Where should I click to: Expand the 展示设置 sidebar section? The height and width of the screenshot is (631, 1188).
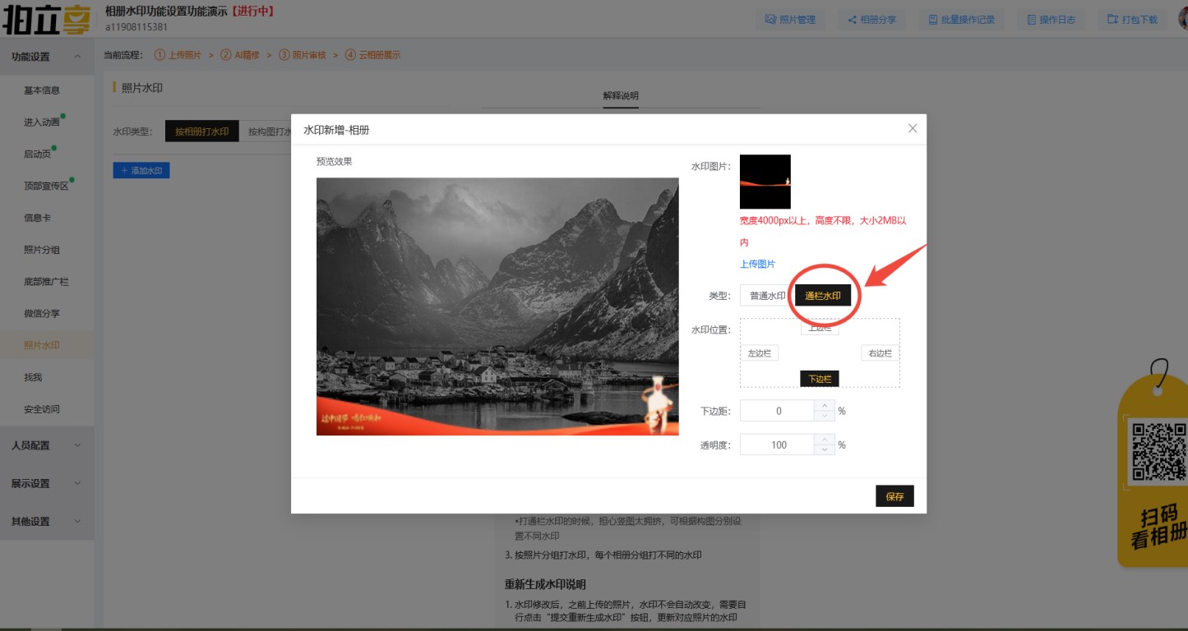click(x=46, y=483)
